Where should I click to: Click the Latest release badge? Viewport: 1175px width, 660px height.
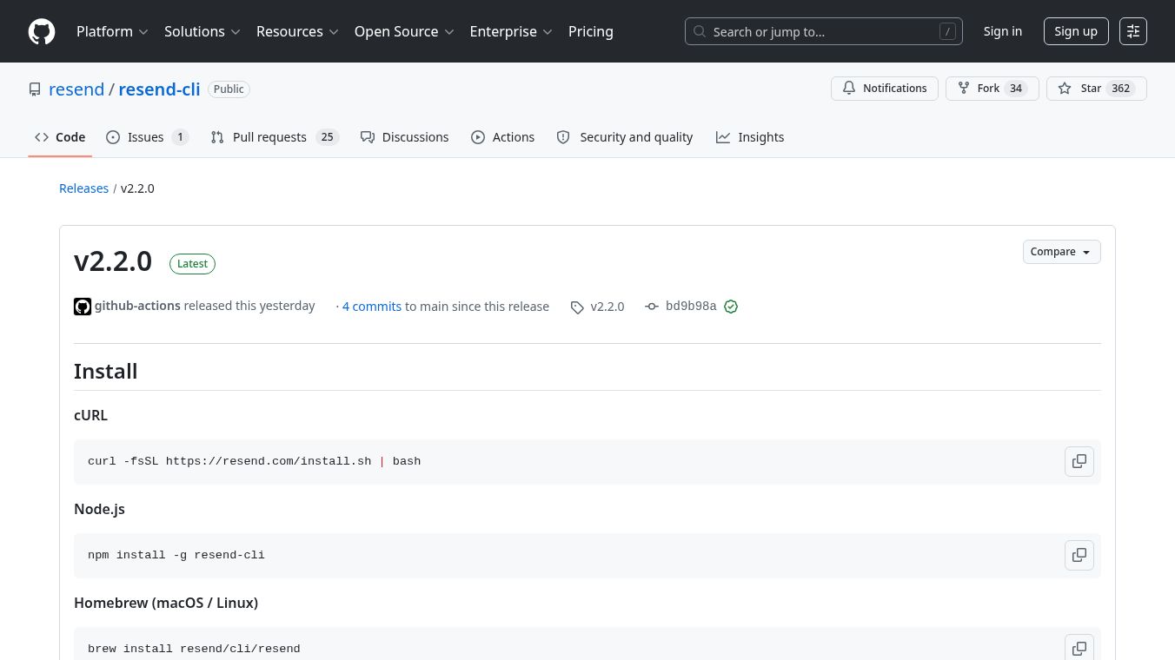pos(192,264)
